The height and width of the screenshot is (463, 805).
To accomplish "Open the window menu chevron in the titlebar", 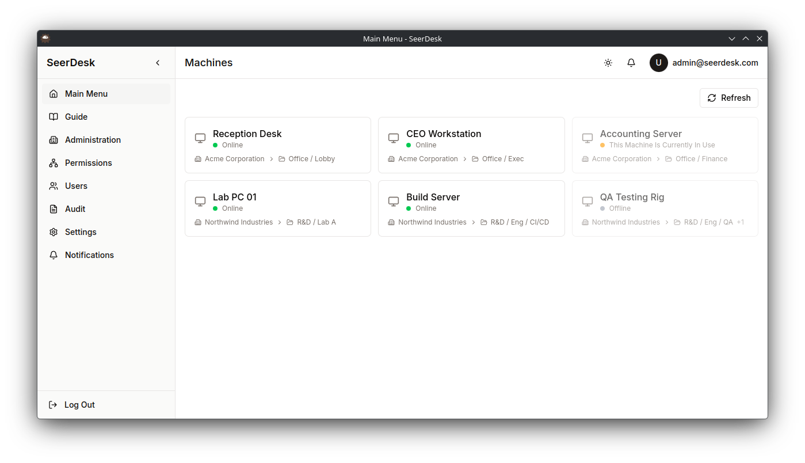I will pyautogui.click(x=731, y=39).
